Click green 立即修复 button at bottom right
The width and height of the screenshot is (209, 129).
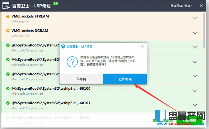pyautogui.click(x=189, y=121)
